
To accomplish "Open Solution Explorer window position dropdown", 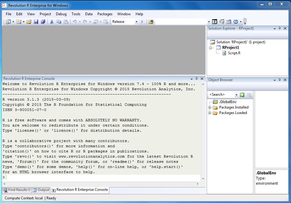I will point(275,29).
